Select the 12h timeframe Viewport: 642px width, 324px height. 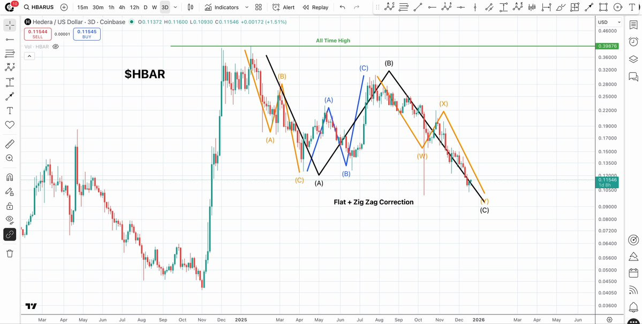coord(134,7)
